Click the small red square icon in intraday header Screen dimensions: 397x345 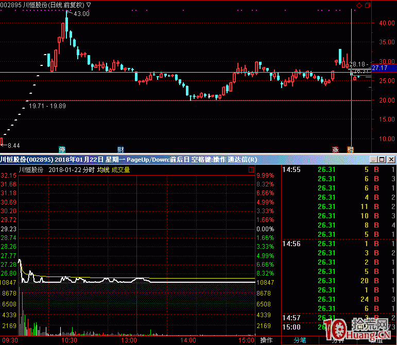pyautogui.click(x=251, y=169)
